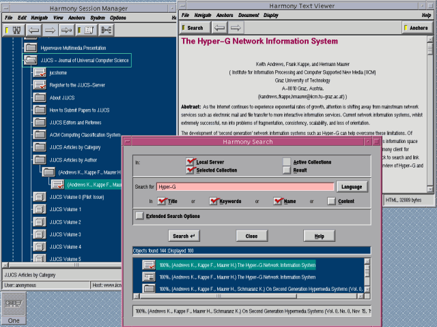Viewport: 437px width, 327px height.
Task: Click Session Manager Options menu
Action: 118,18
